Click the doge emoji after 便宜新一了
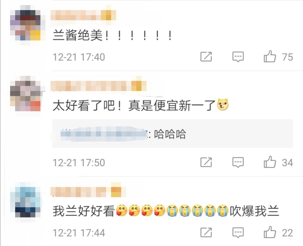Screen dimensions: 303x246 223,105
